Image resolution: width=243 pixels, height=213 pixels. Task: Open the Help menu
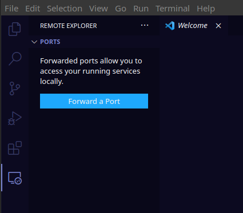click(x=206, y=9)
